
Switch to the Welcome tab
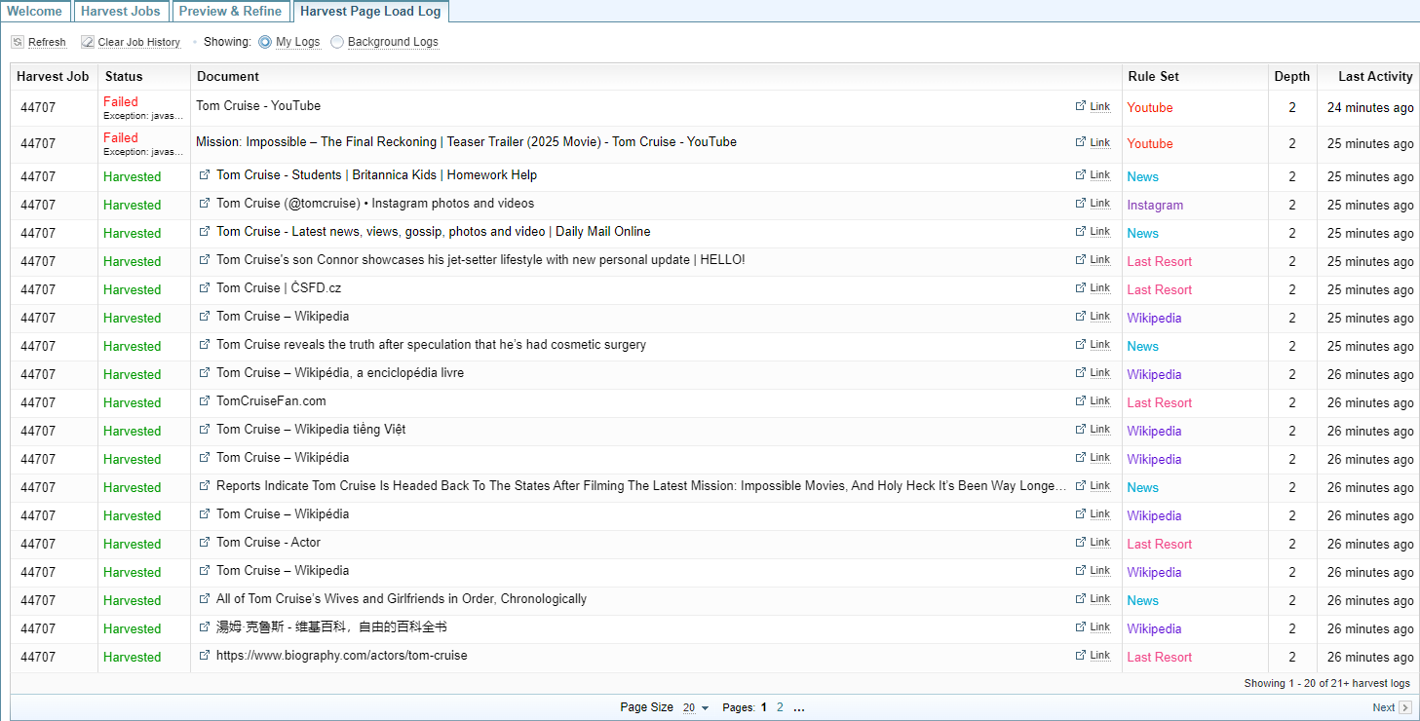(x=35, y=12)
